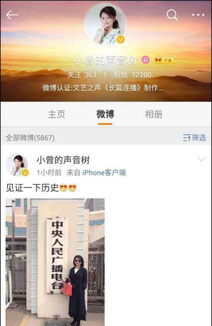The height and width of the screenshot is (326, 212).
Task: Tap the 小曾的声音树 post author name
Action: tap(63, 160)
